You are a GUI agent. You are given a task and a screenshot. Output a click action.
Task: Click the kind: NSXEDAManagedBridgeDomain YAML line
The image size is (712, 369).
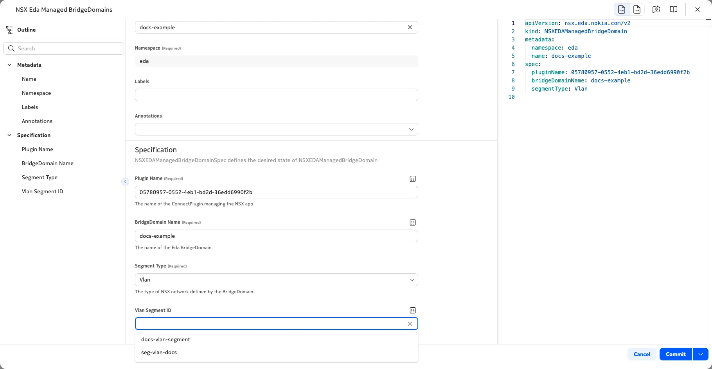click(x=576, y=31)
